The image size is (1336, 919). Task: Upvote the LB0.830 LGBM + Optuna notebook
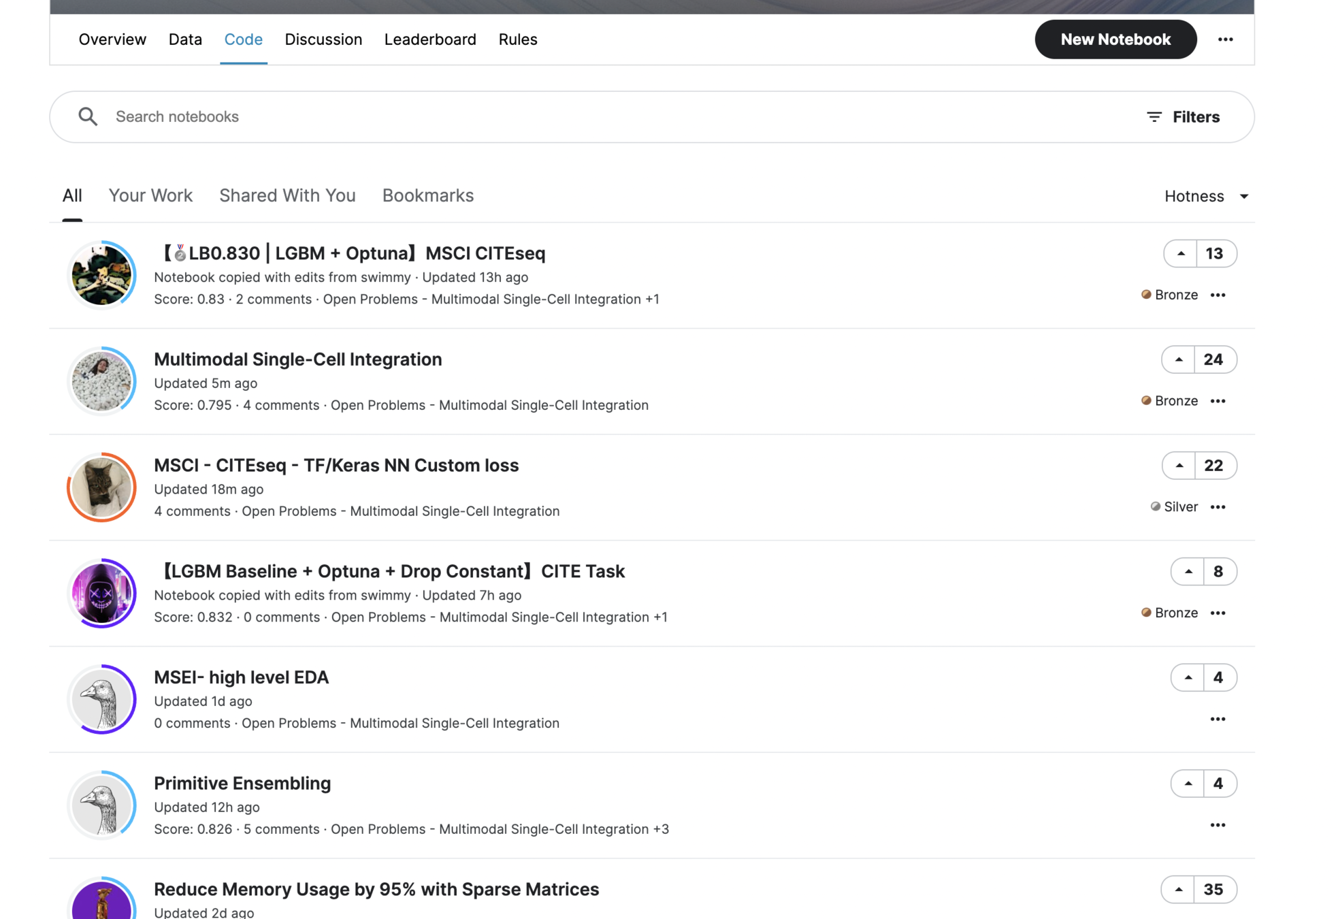pyautogui.click(x=1181, y=253)
